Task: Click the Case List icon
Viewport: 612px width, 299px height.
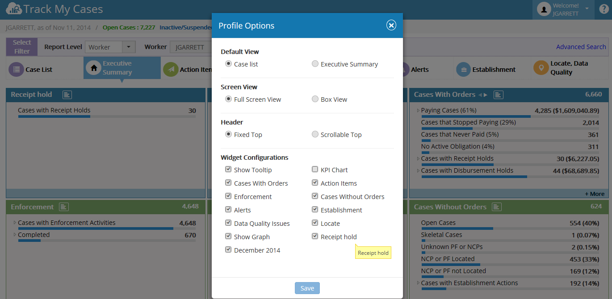Action: coord(16,69)
